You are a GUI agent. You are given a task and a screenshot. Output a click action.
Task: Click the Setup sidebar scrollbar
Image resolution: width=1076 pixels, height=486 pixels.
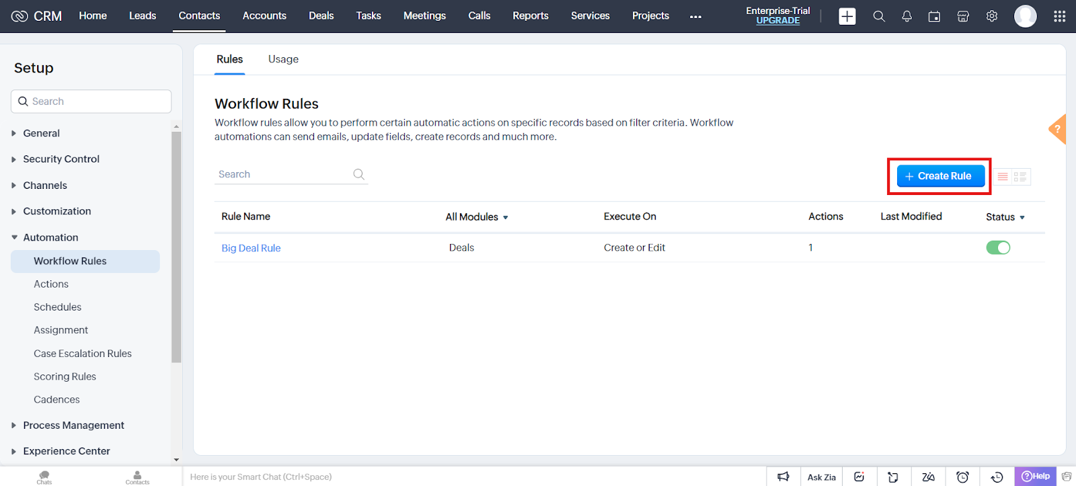click(176, 247)
